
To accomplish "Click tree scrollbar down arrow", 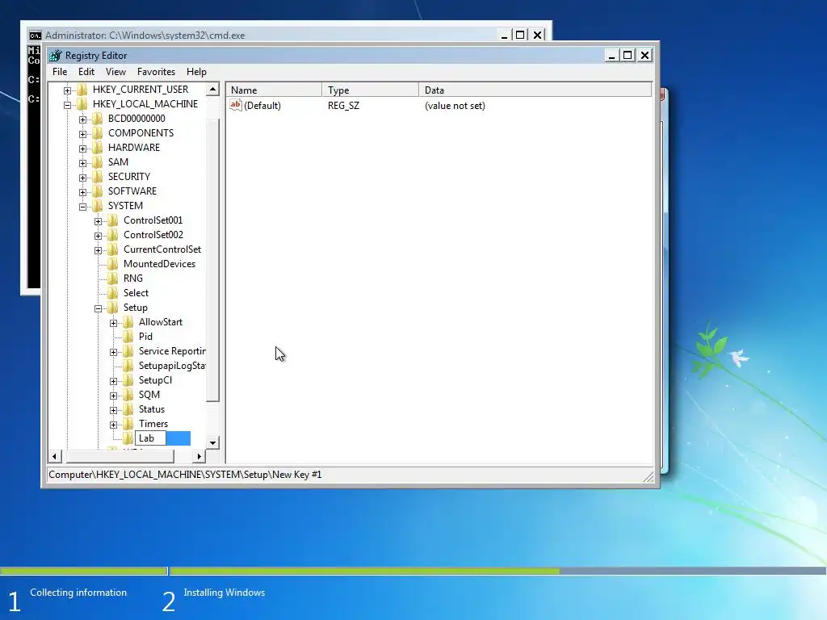I will pyautogui.click(x=212, y=443).
